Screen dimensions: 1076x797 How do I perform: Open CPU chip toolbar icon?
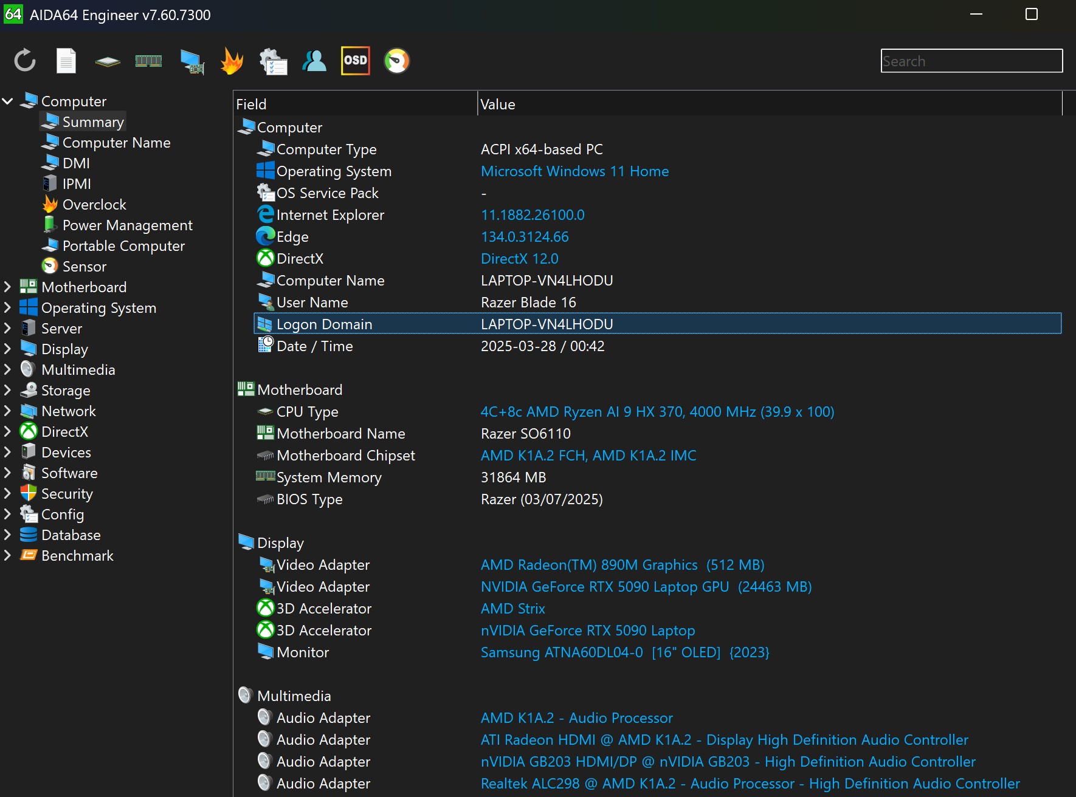108,61
